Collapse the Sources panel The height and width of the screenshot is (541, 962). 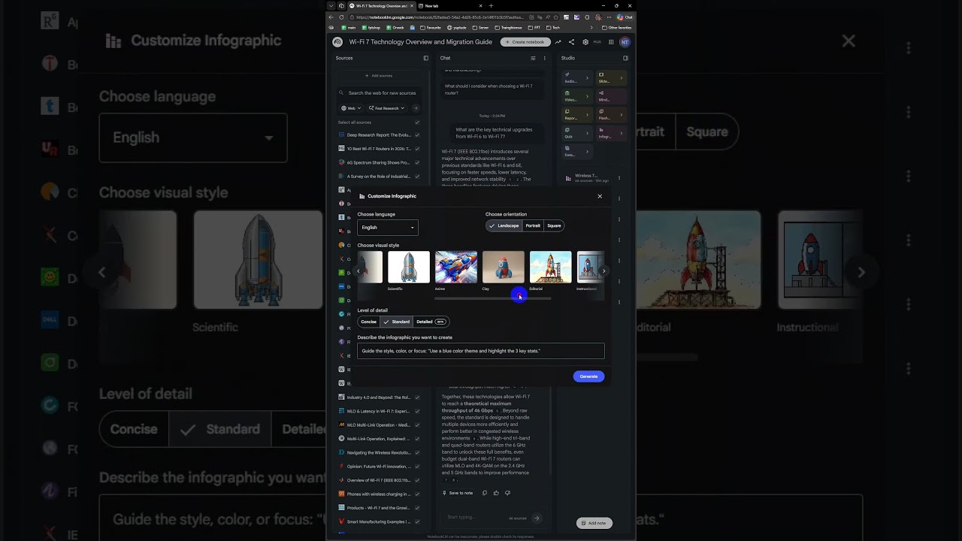426,58
